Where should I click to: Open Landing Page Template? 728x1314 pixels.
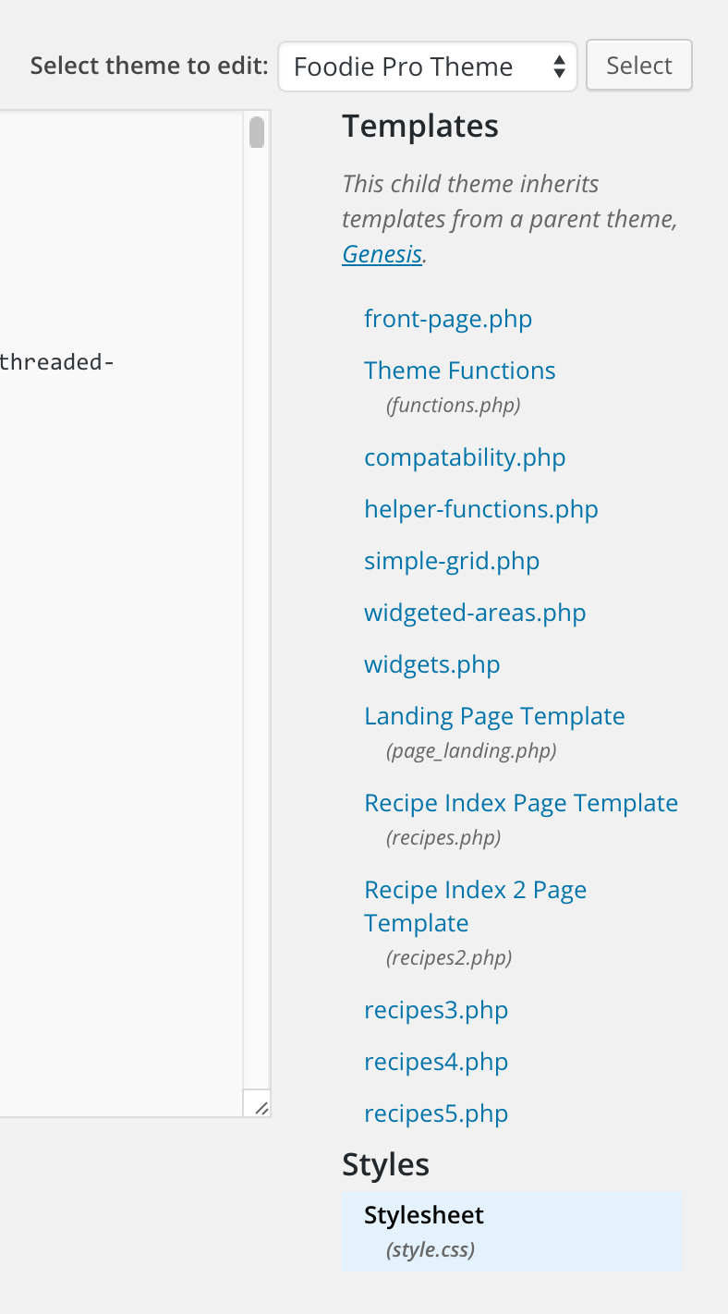click(494, 716)
